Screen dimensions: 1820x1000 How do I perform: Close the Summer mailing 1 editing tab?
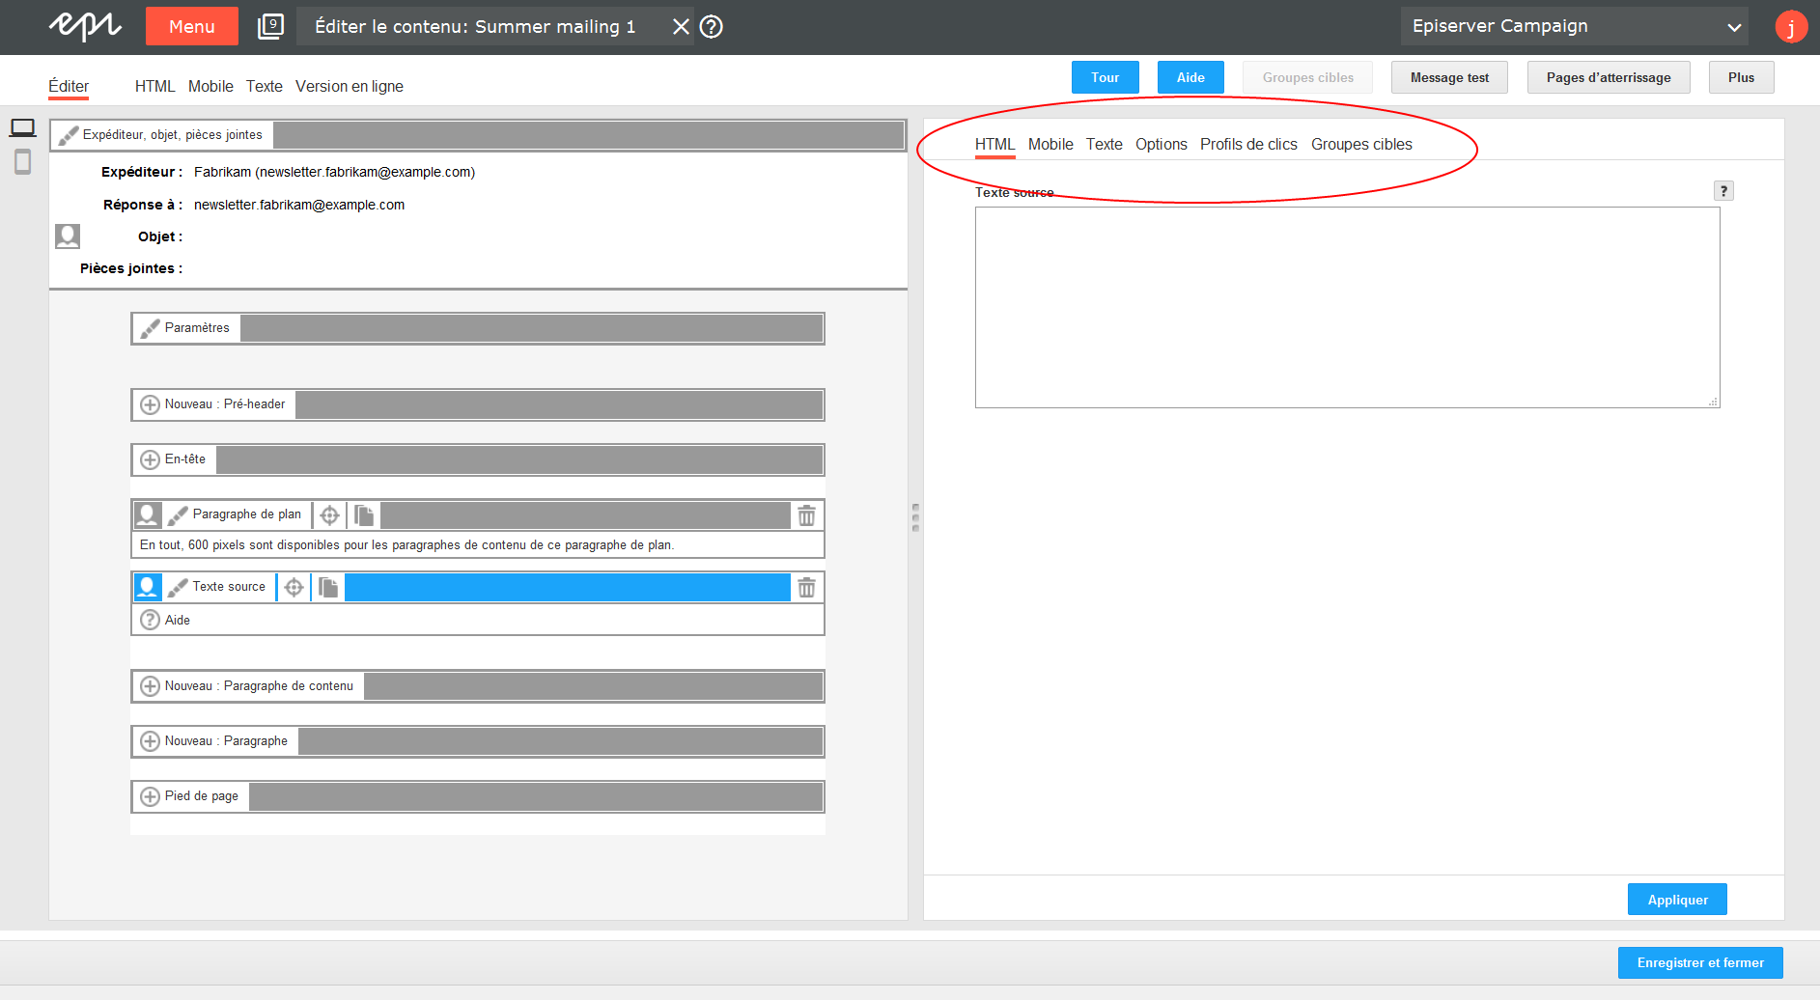[x=681, y=26]
